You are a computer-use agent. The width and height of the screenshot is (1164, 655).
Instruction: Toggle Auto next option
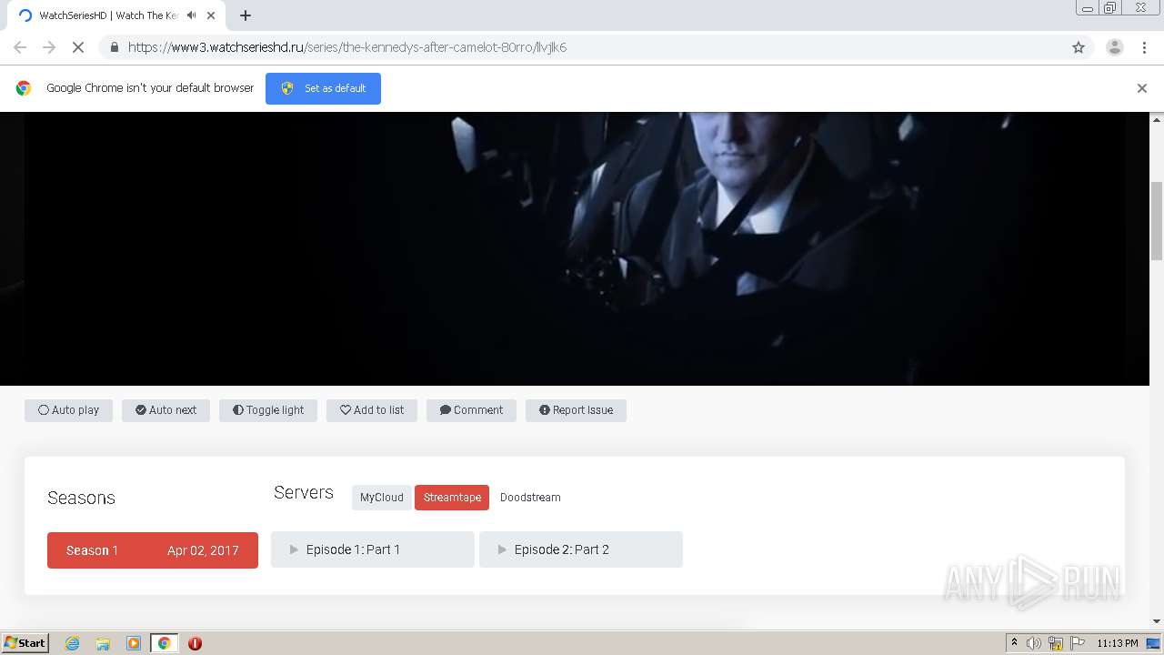coord(166,410)
